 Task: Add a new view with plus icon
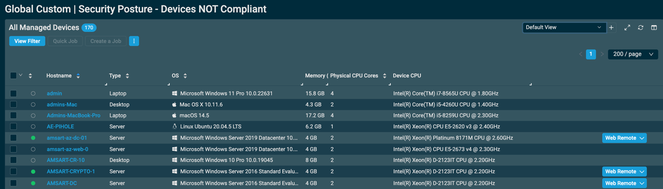coord(611,28)
